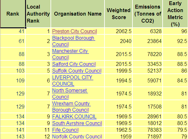Select Norfolk's early action metric 79

pyautogui.click(x=175, y=136)
